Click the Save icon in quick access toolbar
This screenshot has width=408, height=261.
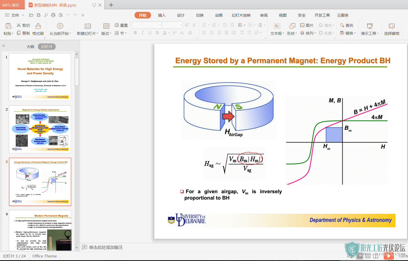coord(39,15)
